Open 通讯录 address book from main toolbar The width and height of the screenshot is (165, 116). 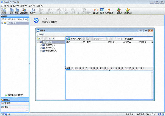click(x=96, y=11)
